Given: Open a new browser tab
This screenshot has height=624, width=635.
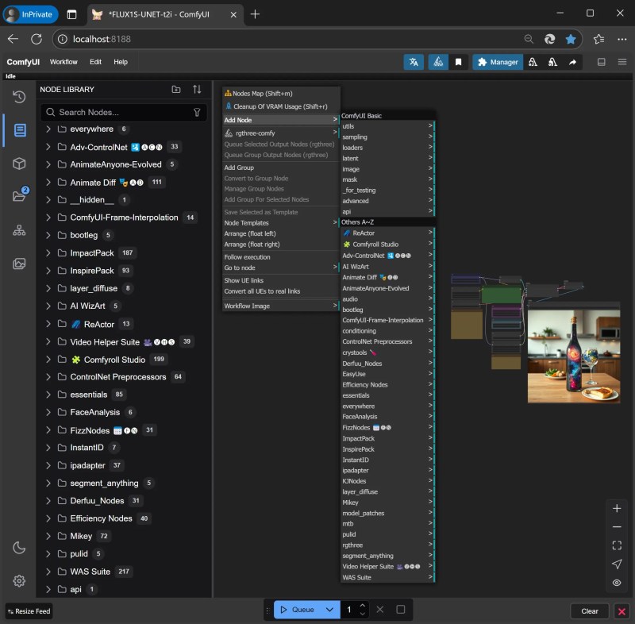Looking at the screenshot, I should [255, 14].
